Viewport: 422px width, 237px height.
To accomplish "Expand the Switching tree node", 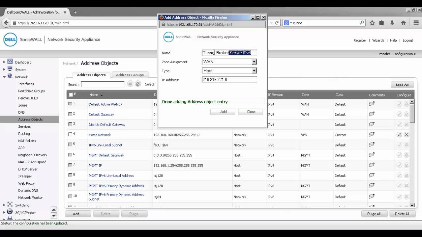I will [4, 205].
